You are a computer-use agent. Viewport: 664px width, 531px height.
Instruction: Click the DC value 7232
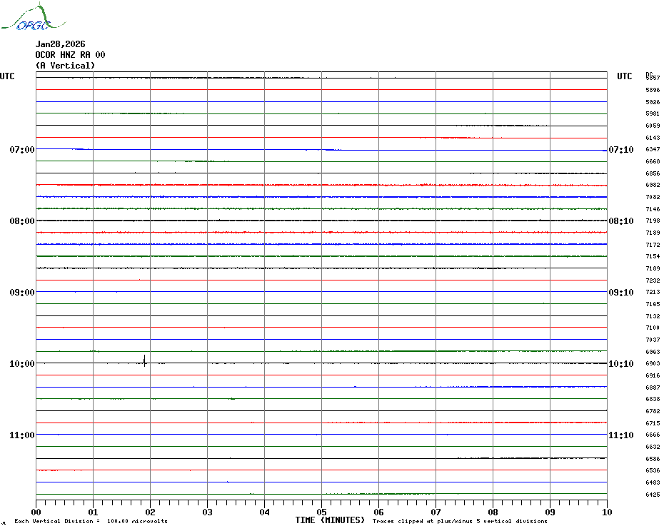point(653,280)
